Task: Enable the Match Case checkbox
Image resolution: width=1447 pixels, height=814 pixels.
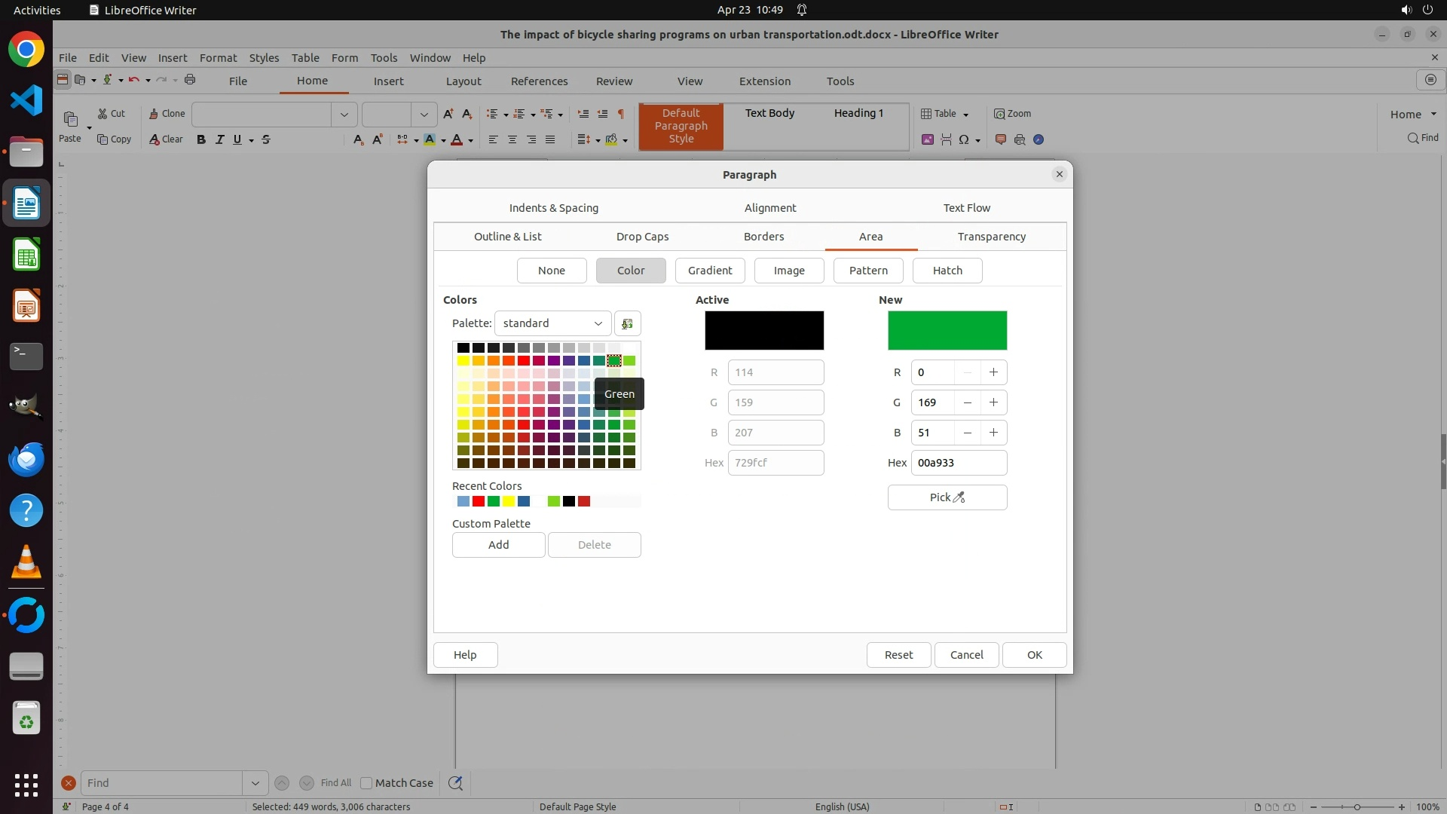Action: [366, 783]
